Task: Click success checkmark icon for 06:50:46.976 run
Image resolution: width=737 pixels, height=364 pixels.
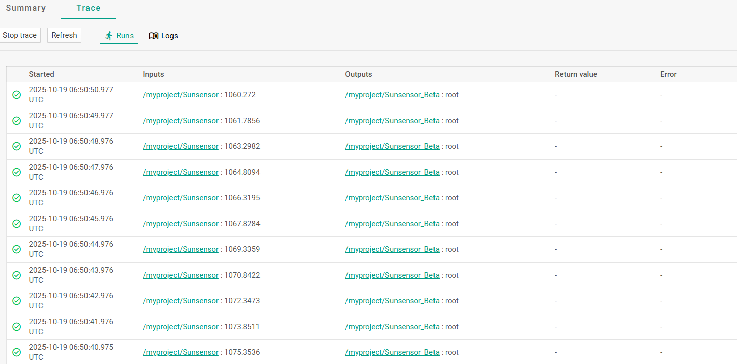Action: (17, 198)
